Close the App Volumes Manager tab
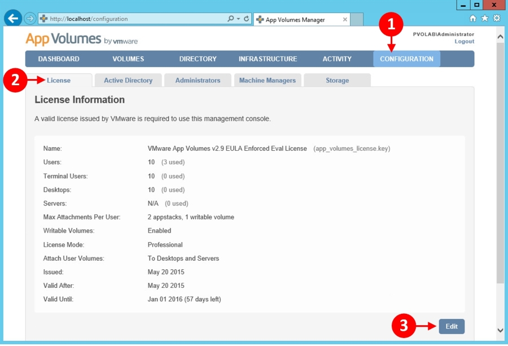 tap(345, 19)
